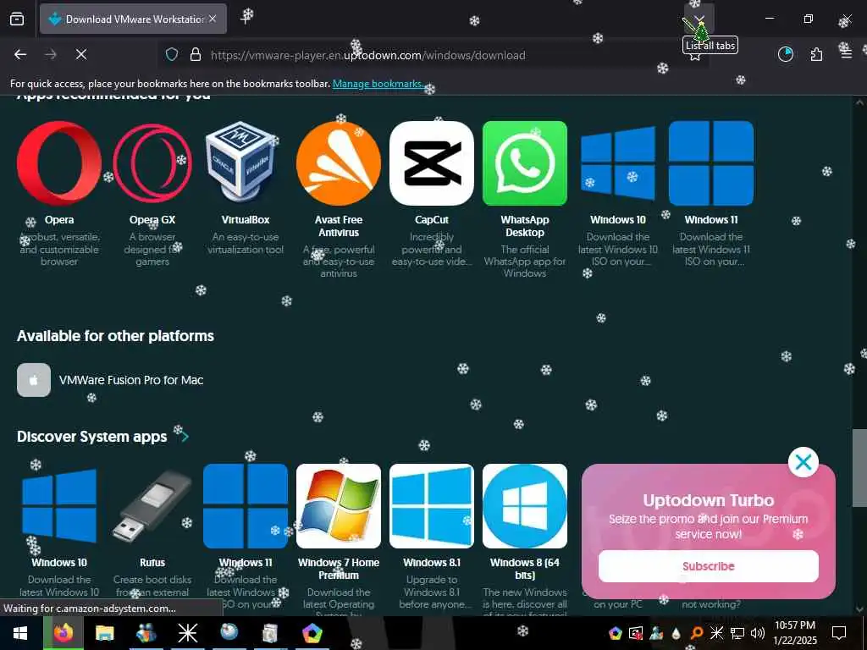The height and width of the screenshot is (650, 867).
Task: Subscribe to Uptodown Turbo
Action: coord(709,566)
